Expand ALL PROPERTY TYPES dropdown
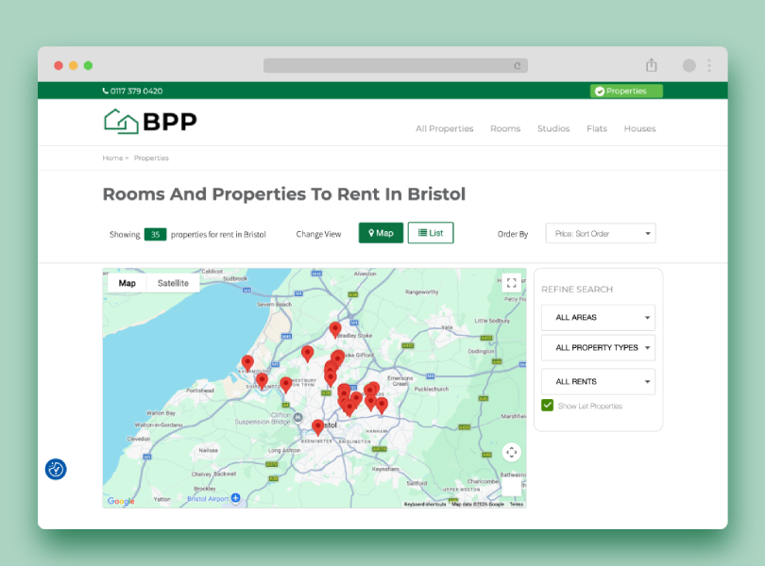The height and width of the screenshot is (566, 765). 598,347
